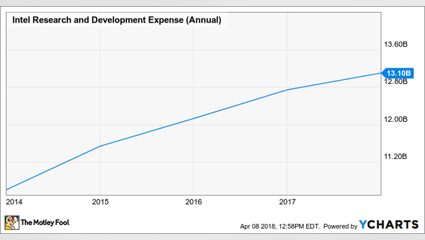
Task: Click the "Powered by" text
Action: coord(340,226)
